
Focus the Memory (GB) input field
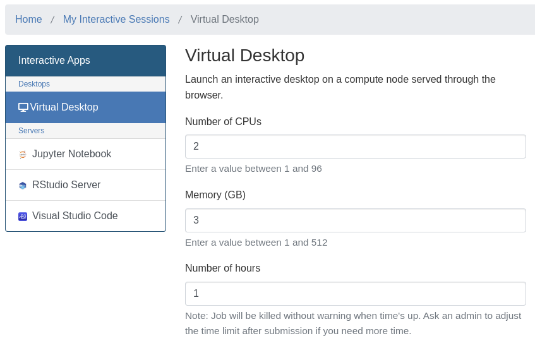[355, 220]
